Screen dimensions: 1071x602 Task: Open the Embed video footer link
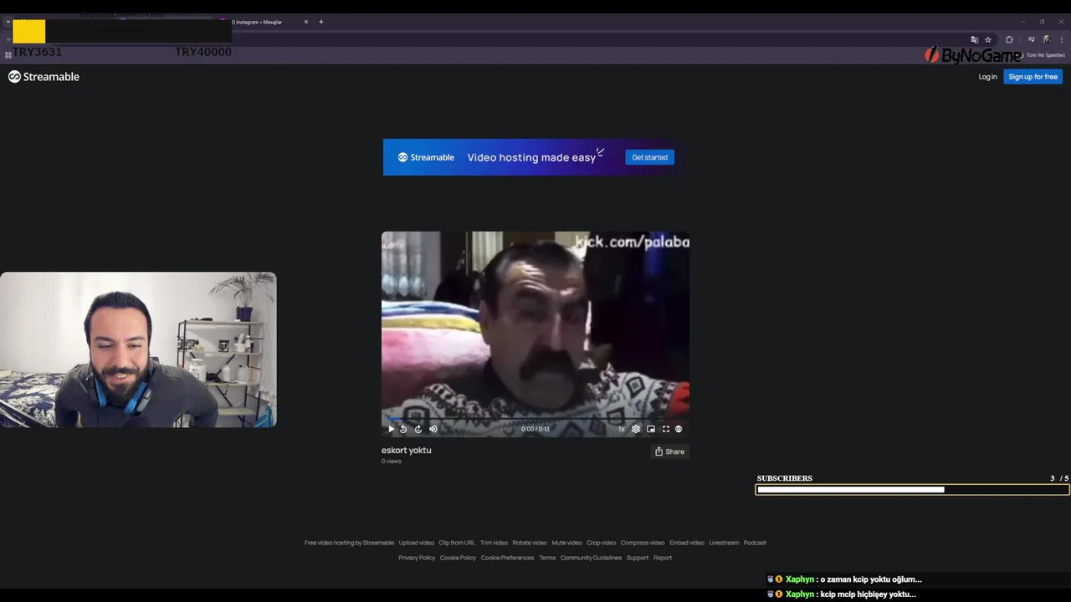687,543
